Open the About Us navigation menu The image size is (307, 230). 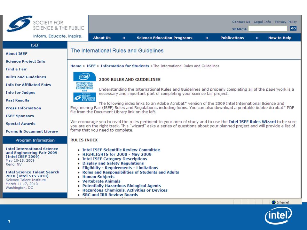click(x=102, y=38)
